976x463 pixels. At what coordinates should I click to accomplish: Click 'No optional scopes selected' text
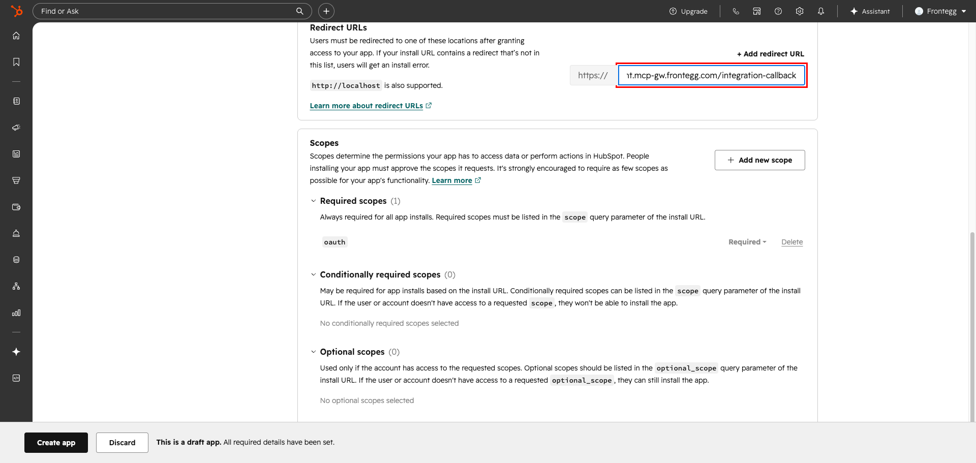click(367, 400)
